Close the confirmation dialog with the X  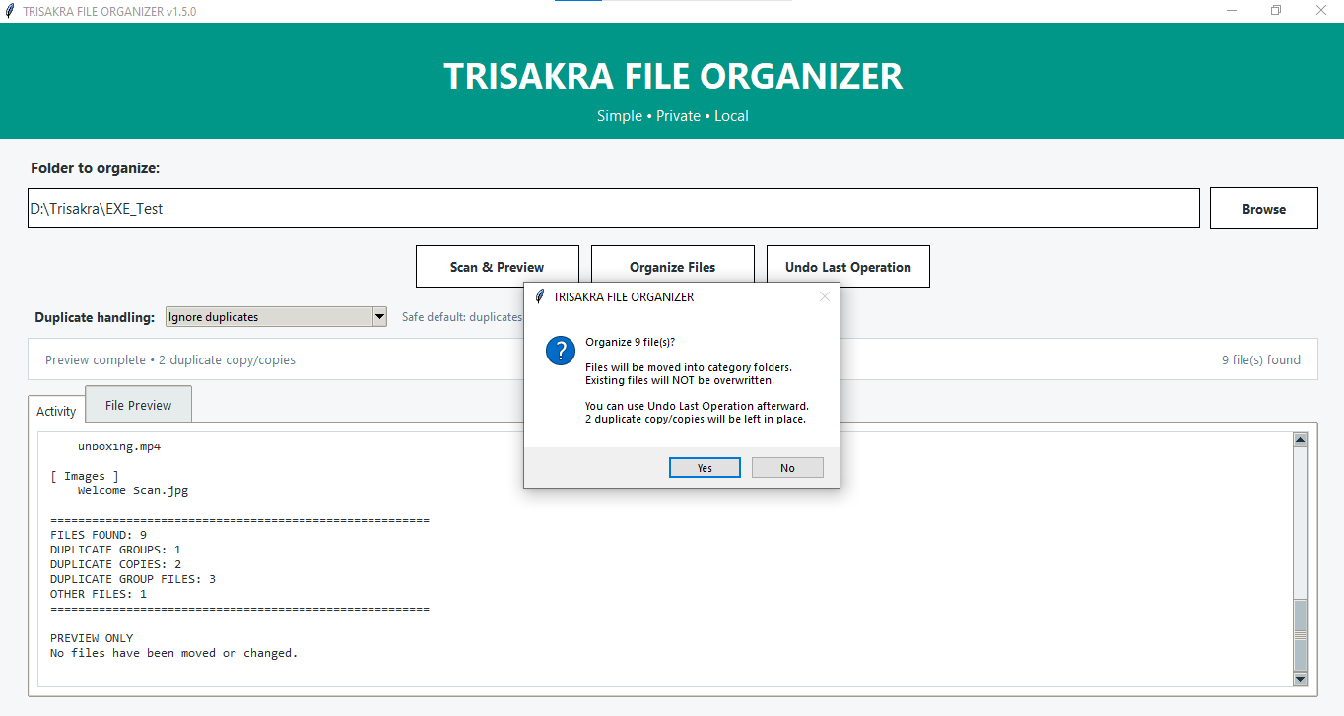825,296
